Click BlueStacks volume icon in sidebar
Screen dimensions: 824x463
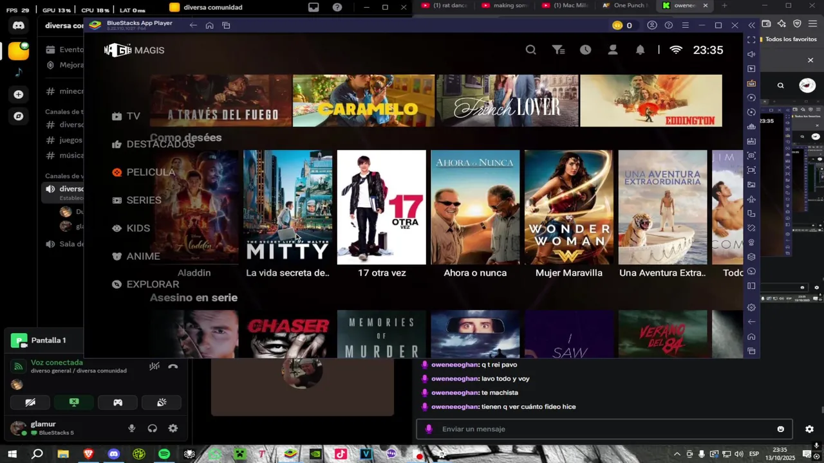751,54
